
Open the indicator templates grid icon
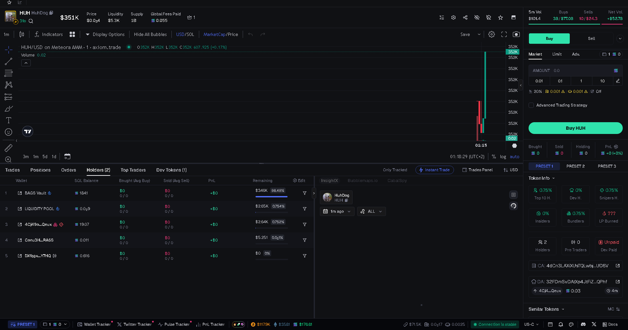click(x=72, y=35)
